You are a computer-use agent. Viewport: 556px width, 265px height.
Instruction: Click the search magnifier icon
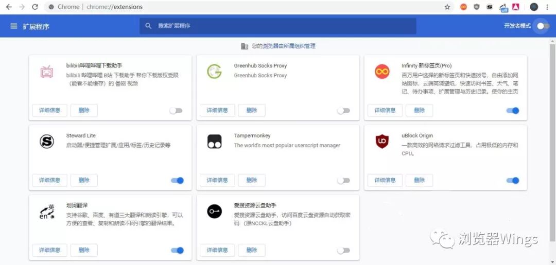coord(148,26)
